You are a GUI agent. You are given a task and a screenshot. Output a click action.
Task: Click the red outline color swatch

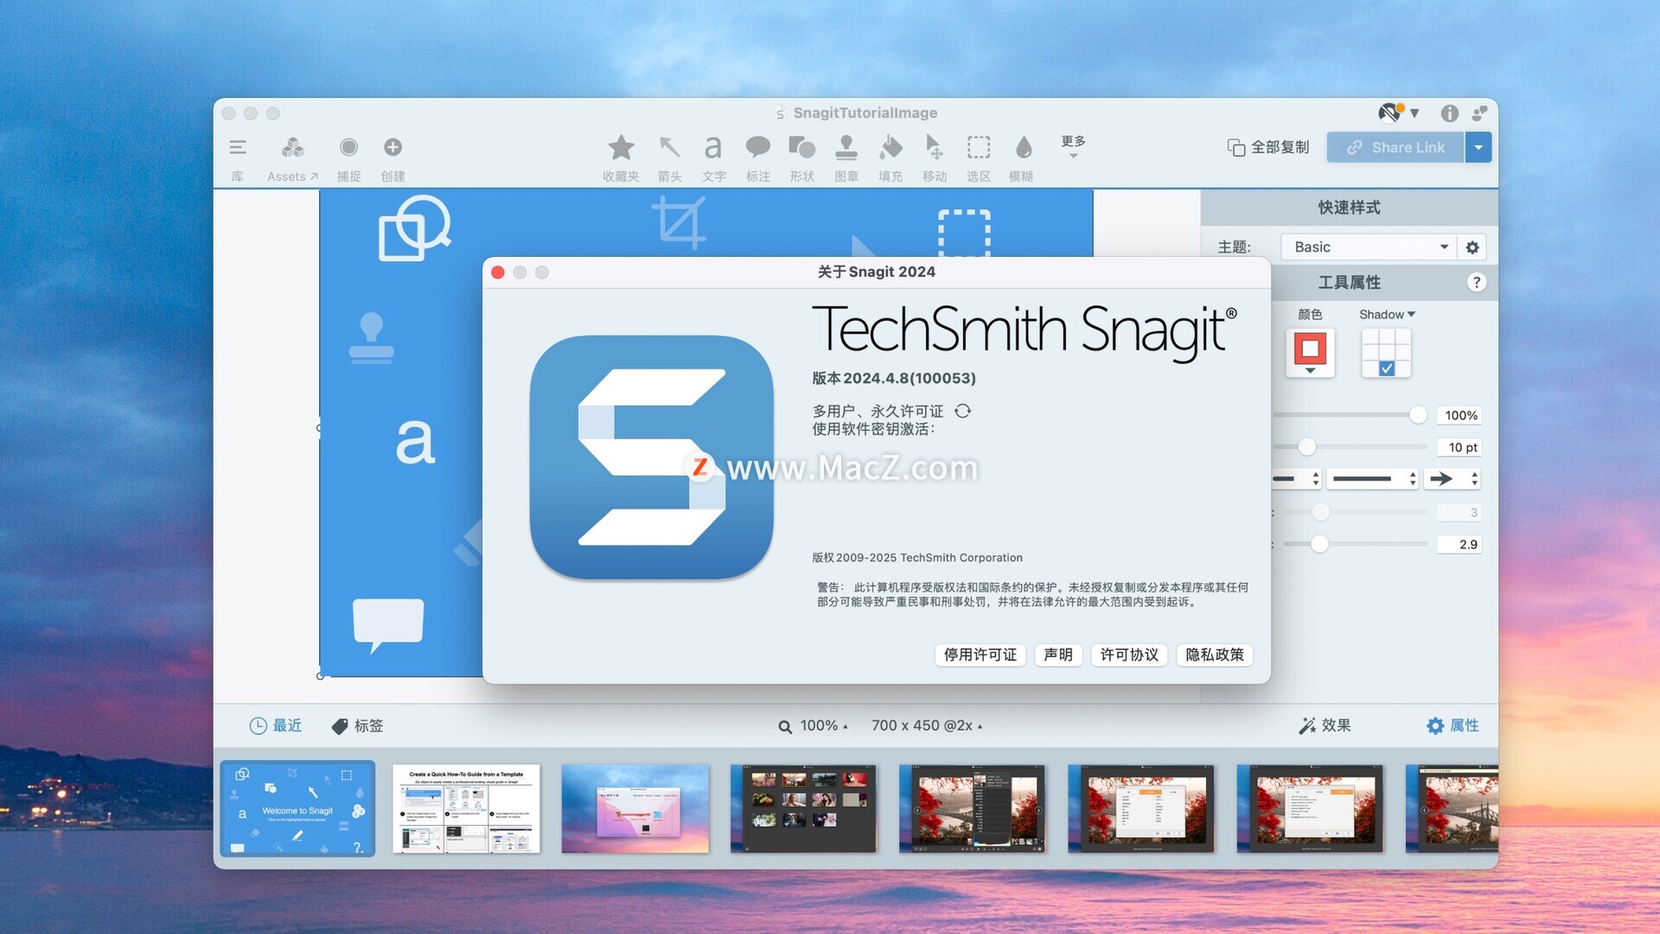pyautogui.click(x=1309, y=349)
